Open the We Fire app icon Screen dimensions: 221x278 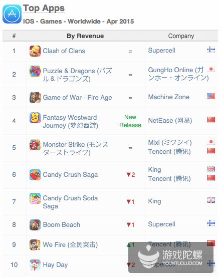click(x=35, y=245)
